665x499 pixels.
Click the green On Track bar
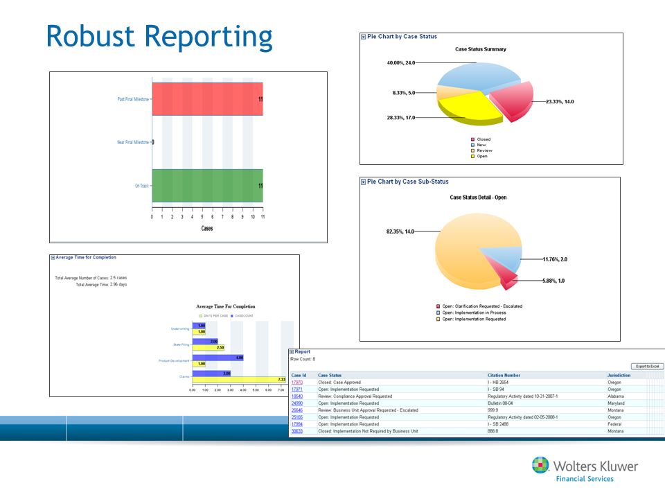coord(207,186)
